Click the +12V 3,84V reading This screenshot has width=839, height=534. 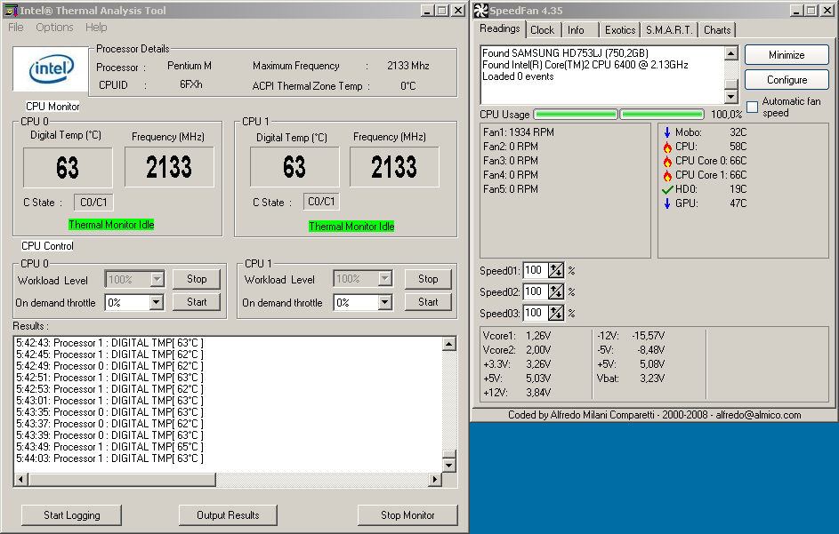click(517, 393)
